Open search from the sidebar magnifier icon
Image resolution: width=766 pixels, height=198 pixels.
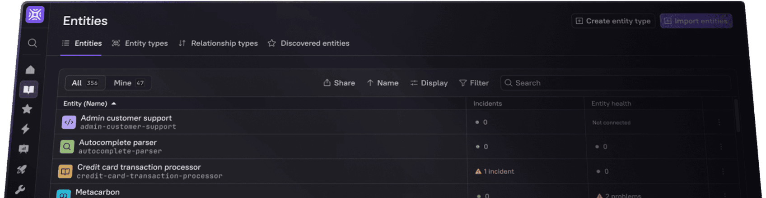click(32, 43)
